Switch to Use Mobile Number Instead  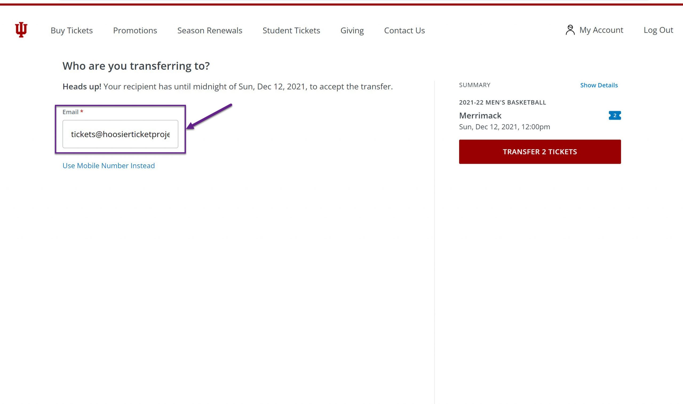pyautogui.click(x=109, y=166)
